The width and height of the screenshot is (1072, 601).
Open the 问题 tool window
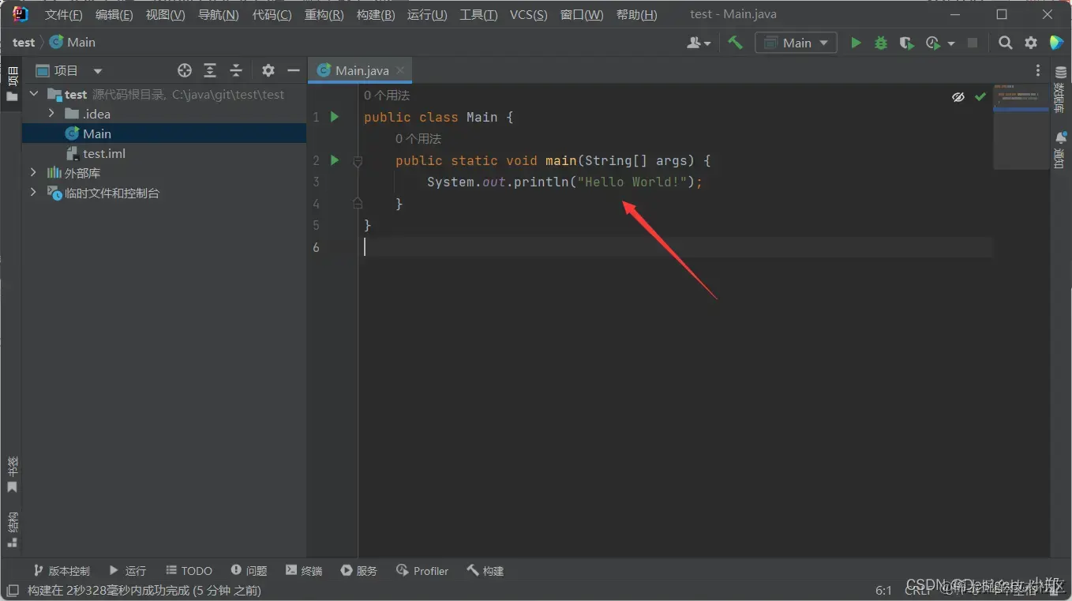coord(249,570)
